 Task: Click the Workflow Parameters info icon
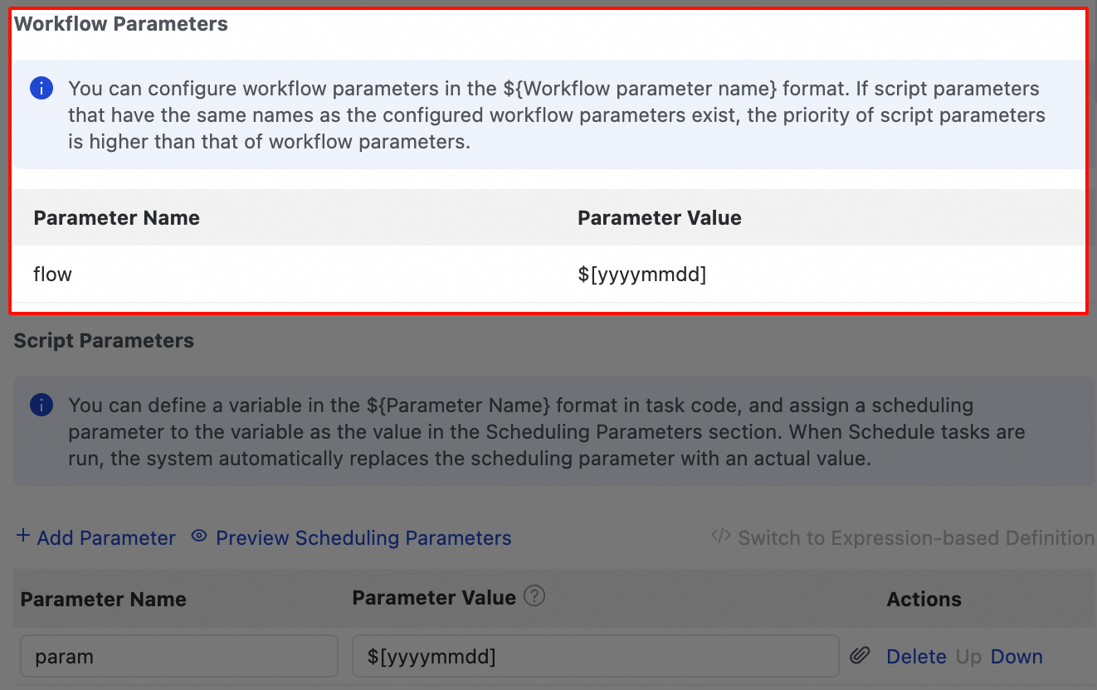click(41, 88)
